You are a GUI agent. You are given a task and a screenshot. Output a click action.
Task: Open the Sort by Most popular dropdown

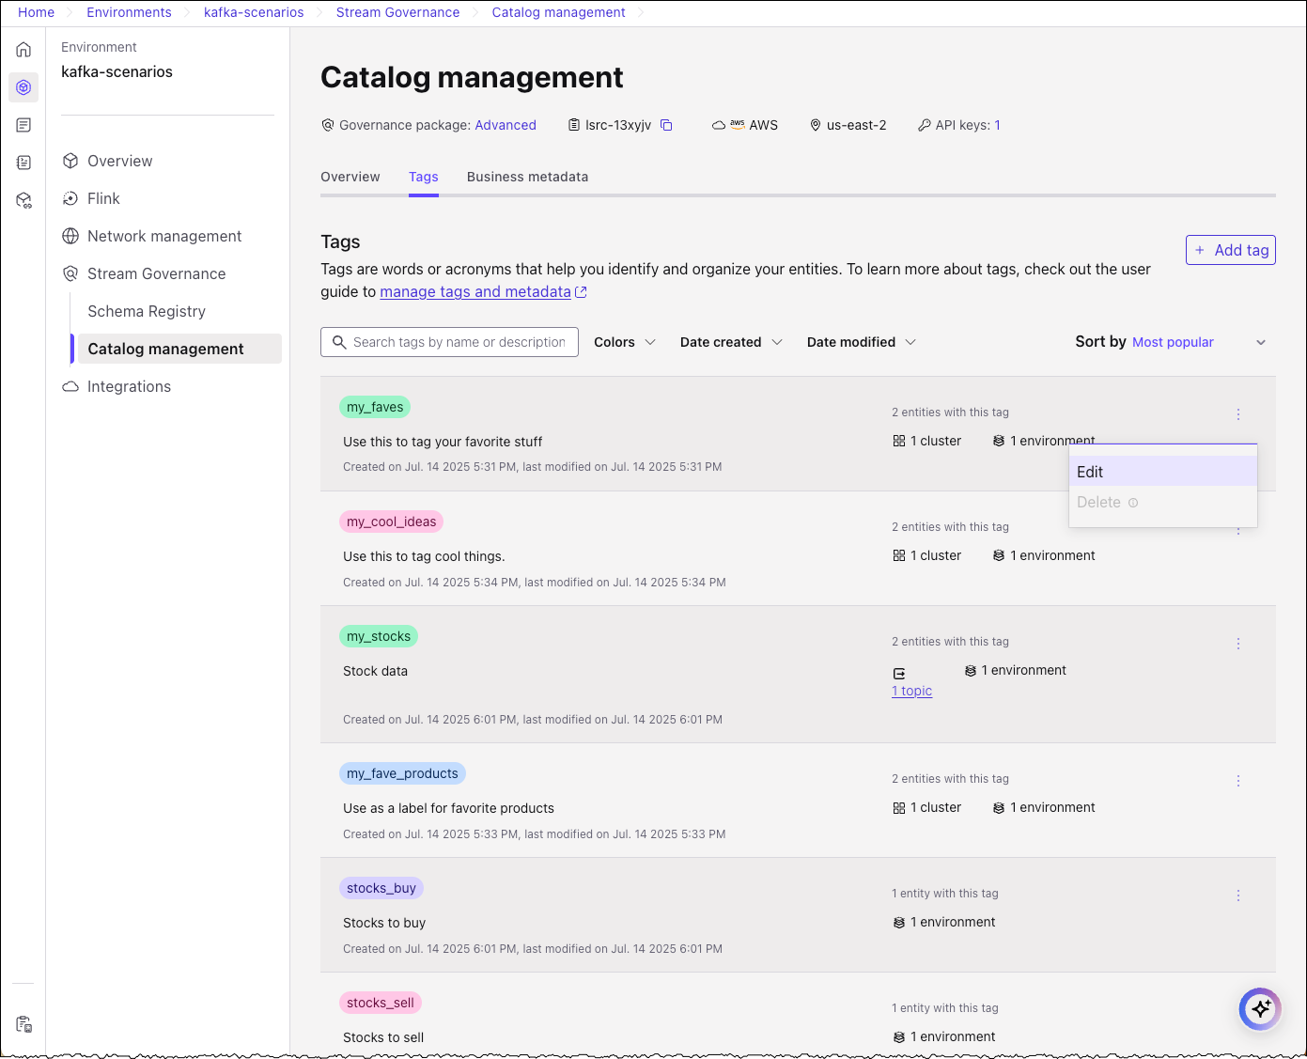1171,342
